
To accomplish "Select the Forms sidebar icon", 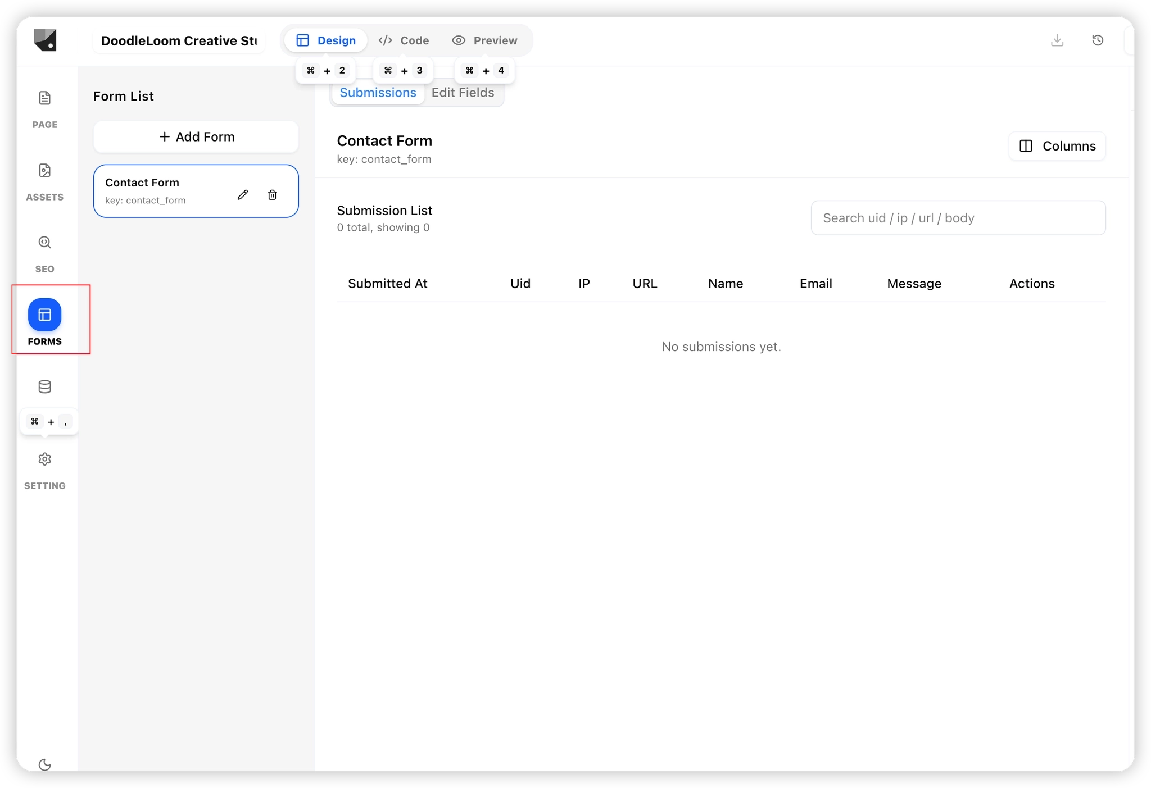I will tap(44, 315).
